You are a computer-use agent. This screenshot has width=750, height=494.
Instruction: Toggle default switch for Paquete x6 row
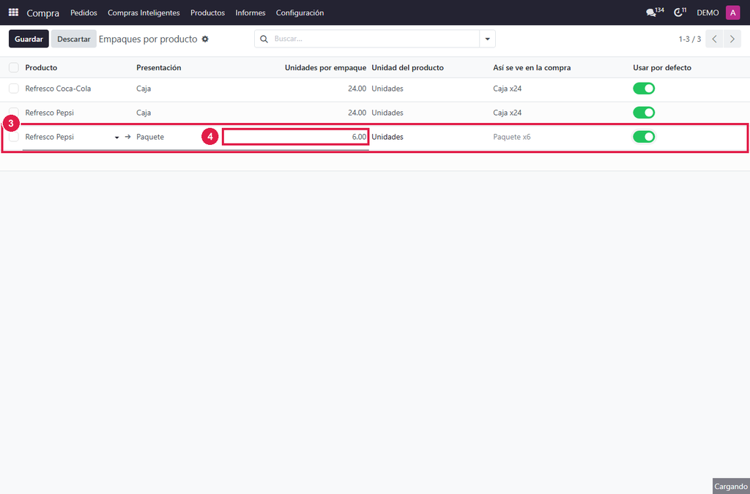tap(644, 137)
